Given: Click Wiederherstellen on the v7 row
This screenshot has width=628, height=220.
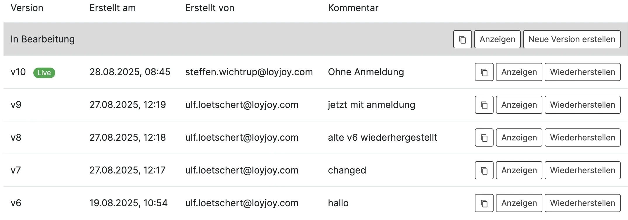Looking at the screenshot, I should [x=582, y=170].
